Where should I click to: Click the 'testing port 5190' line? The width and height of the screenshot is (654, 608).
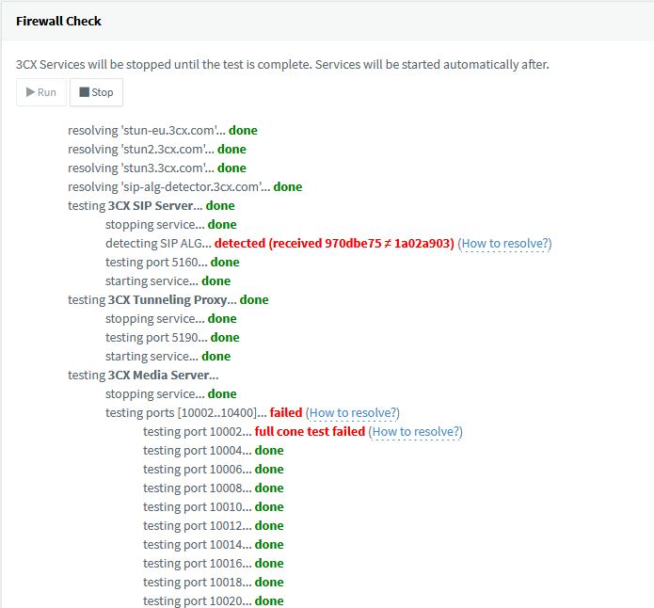(172, 337)
